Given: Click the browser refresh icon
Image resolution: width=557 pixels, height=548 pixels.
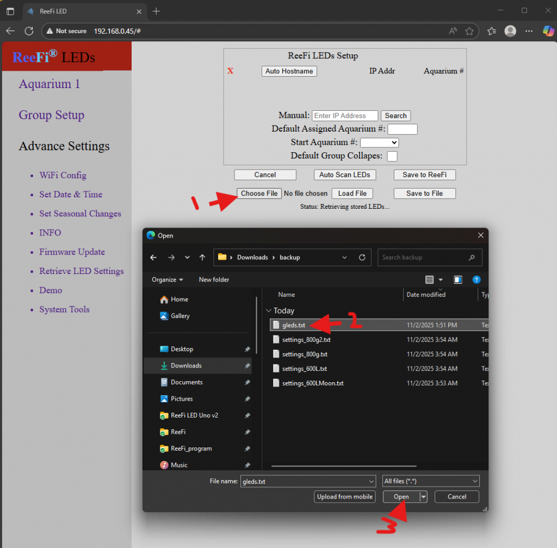Looking at the screenshot, I should tap(29, 31).
